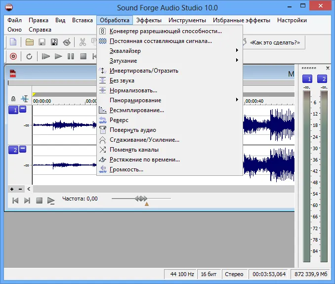This screenshot has height=284, width=335.
Task: Open a file with the folder icon
Action: click(30, 42)
